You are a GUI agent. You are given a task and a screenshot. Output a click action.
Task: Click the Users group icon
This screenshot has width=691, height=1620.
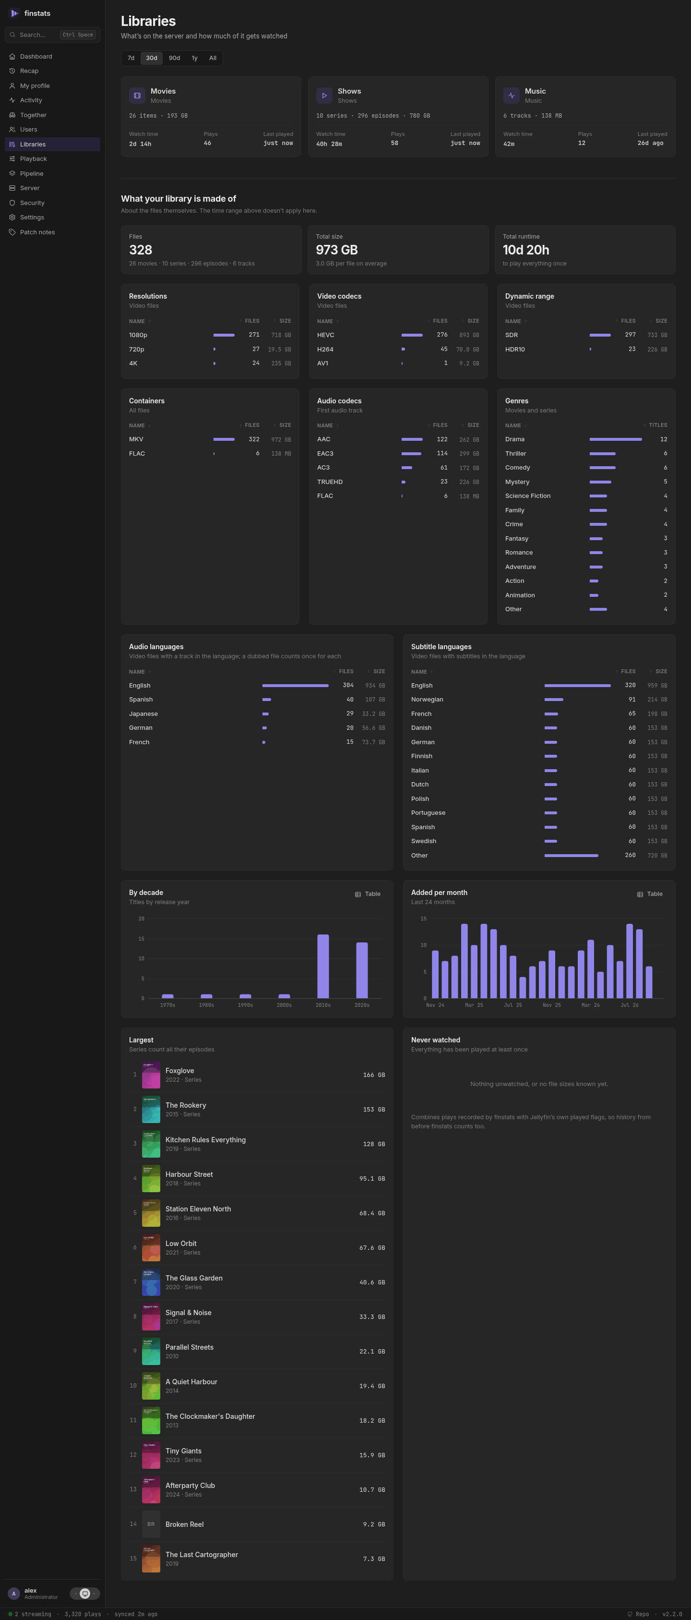pyautogui.click(x=12, y=130)
